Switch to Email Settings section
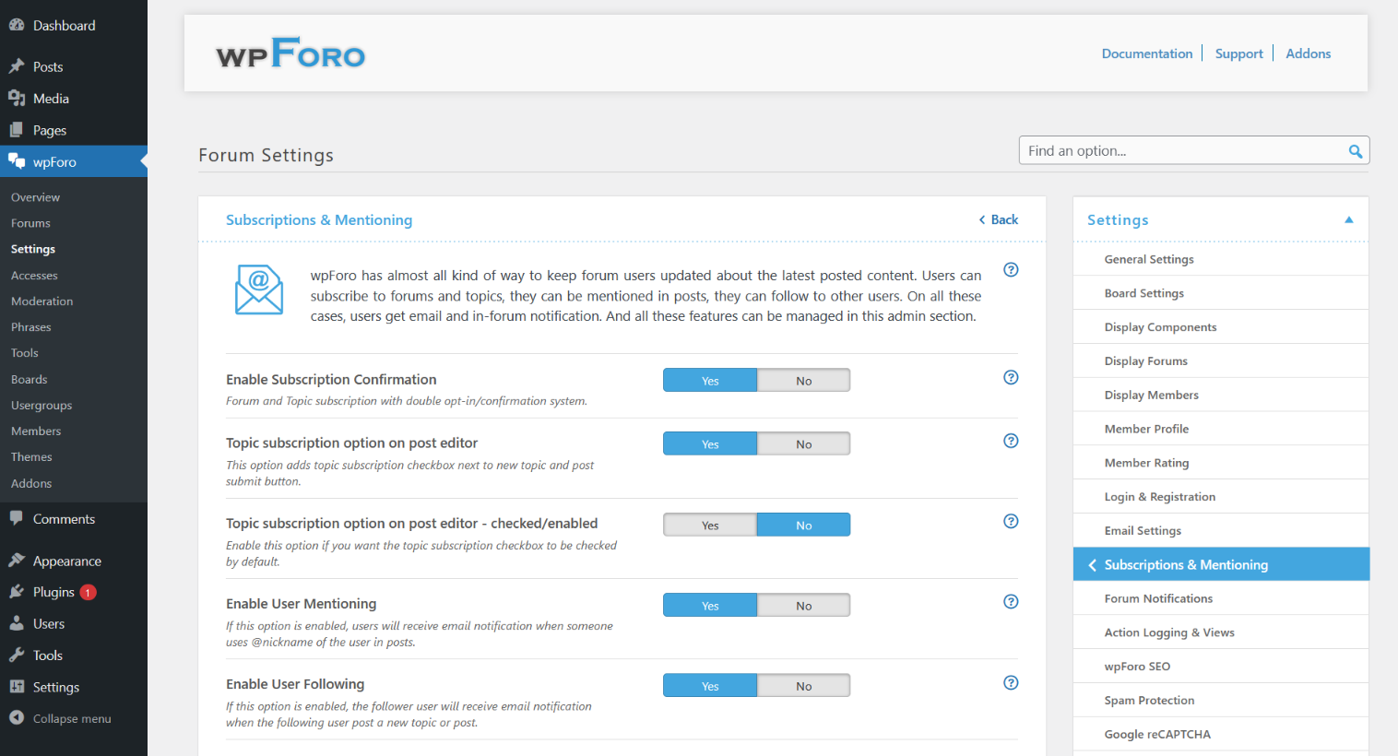The height and width of the screenshot is (756, 1398). [x=1143, y=530]
